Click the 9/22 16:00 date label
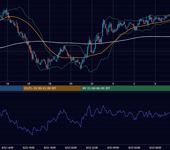The width and height of the screenshot is (170, 150). point(28,147)
